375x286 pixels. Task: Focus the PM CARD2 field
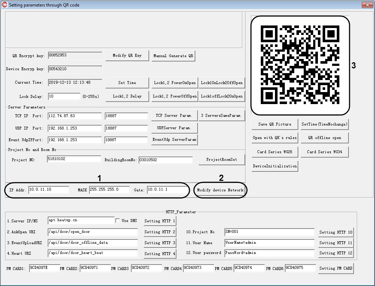(95, 268)
